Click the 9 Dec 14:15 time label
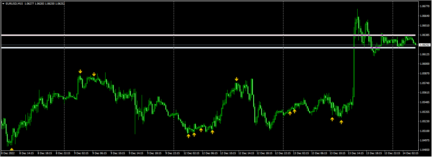 136,153
